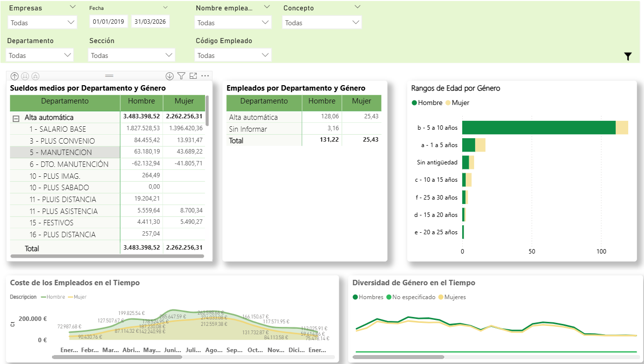Open focus mode for Sueldos medios table

193,76
